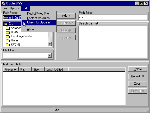The image size is (150, 113).
Task: Click the Duplic8 title bar app icon
Action: pos(4,3)
